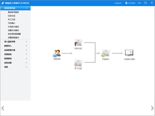Open the 发票查验 menu header
This screenshot has width=155, height=116.
16,54
